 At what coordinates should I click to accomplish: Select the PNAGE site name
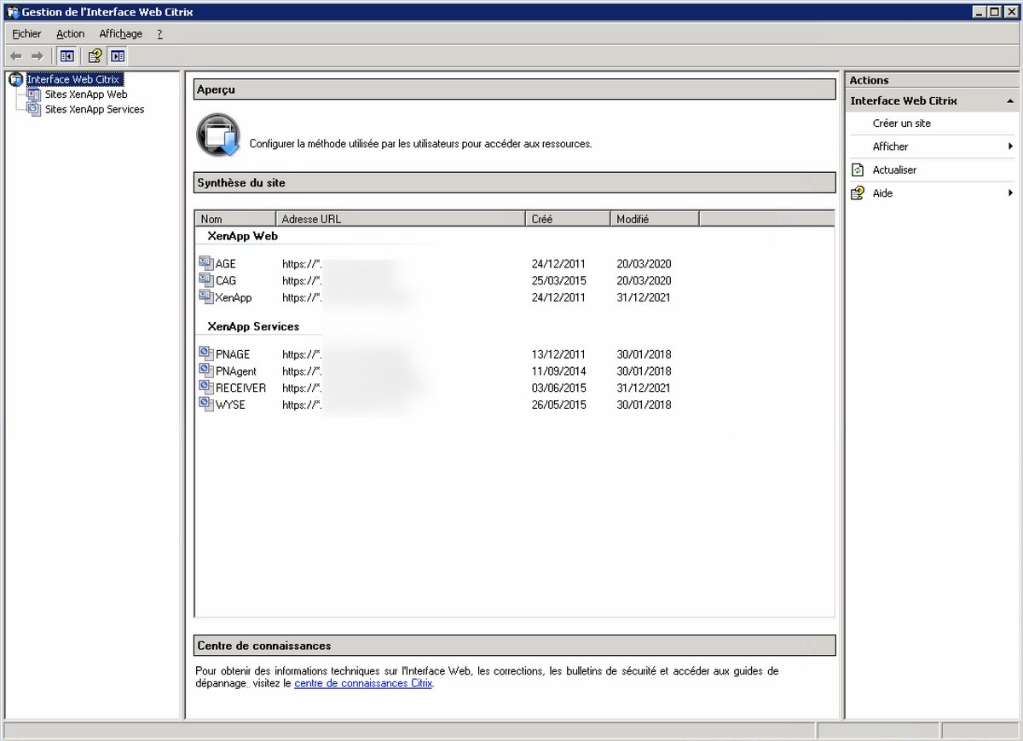click(233, 354)
